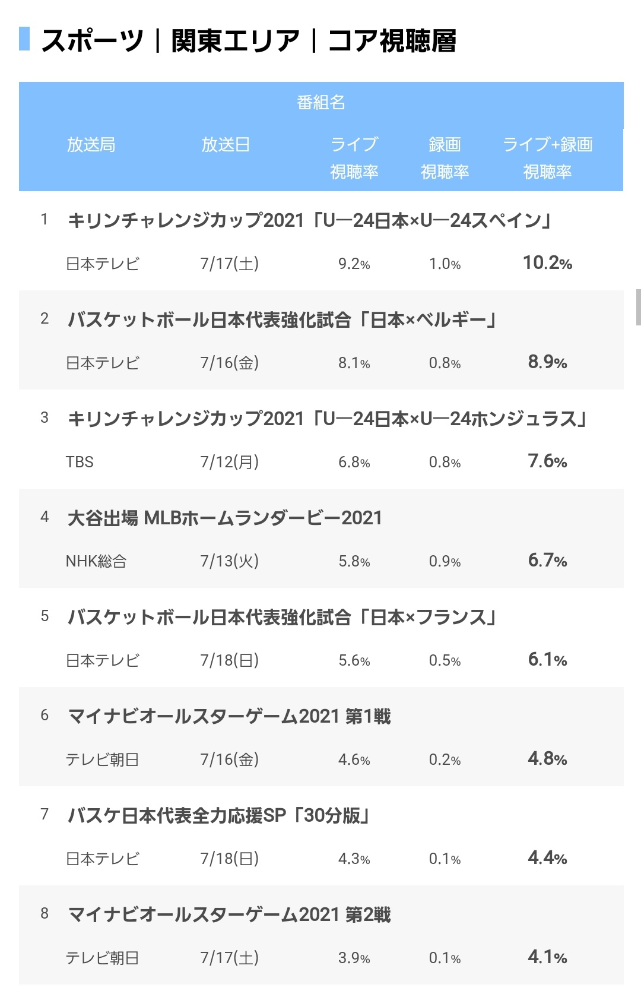
Task: Click the ライブ+録画視聴率 column header
Action: point(548,158)
